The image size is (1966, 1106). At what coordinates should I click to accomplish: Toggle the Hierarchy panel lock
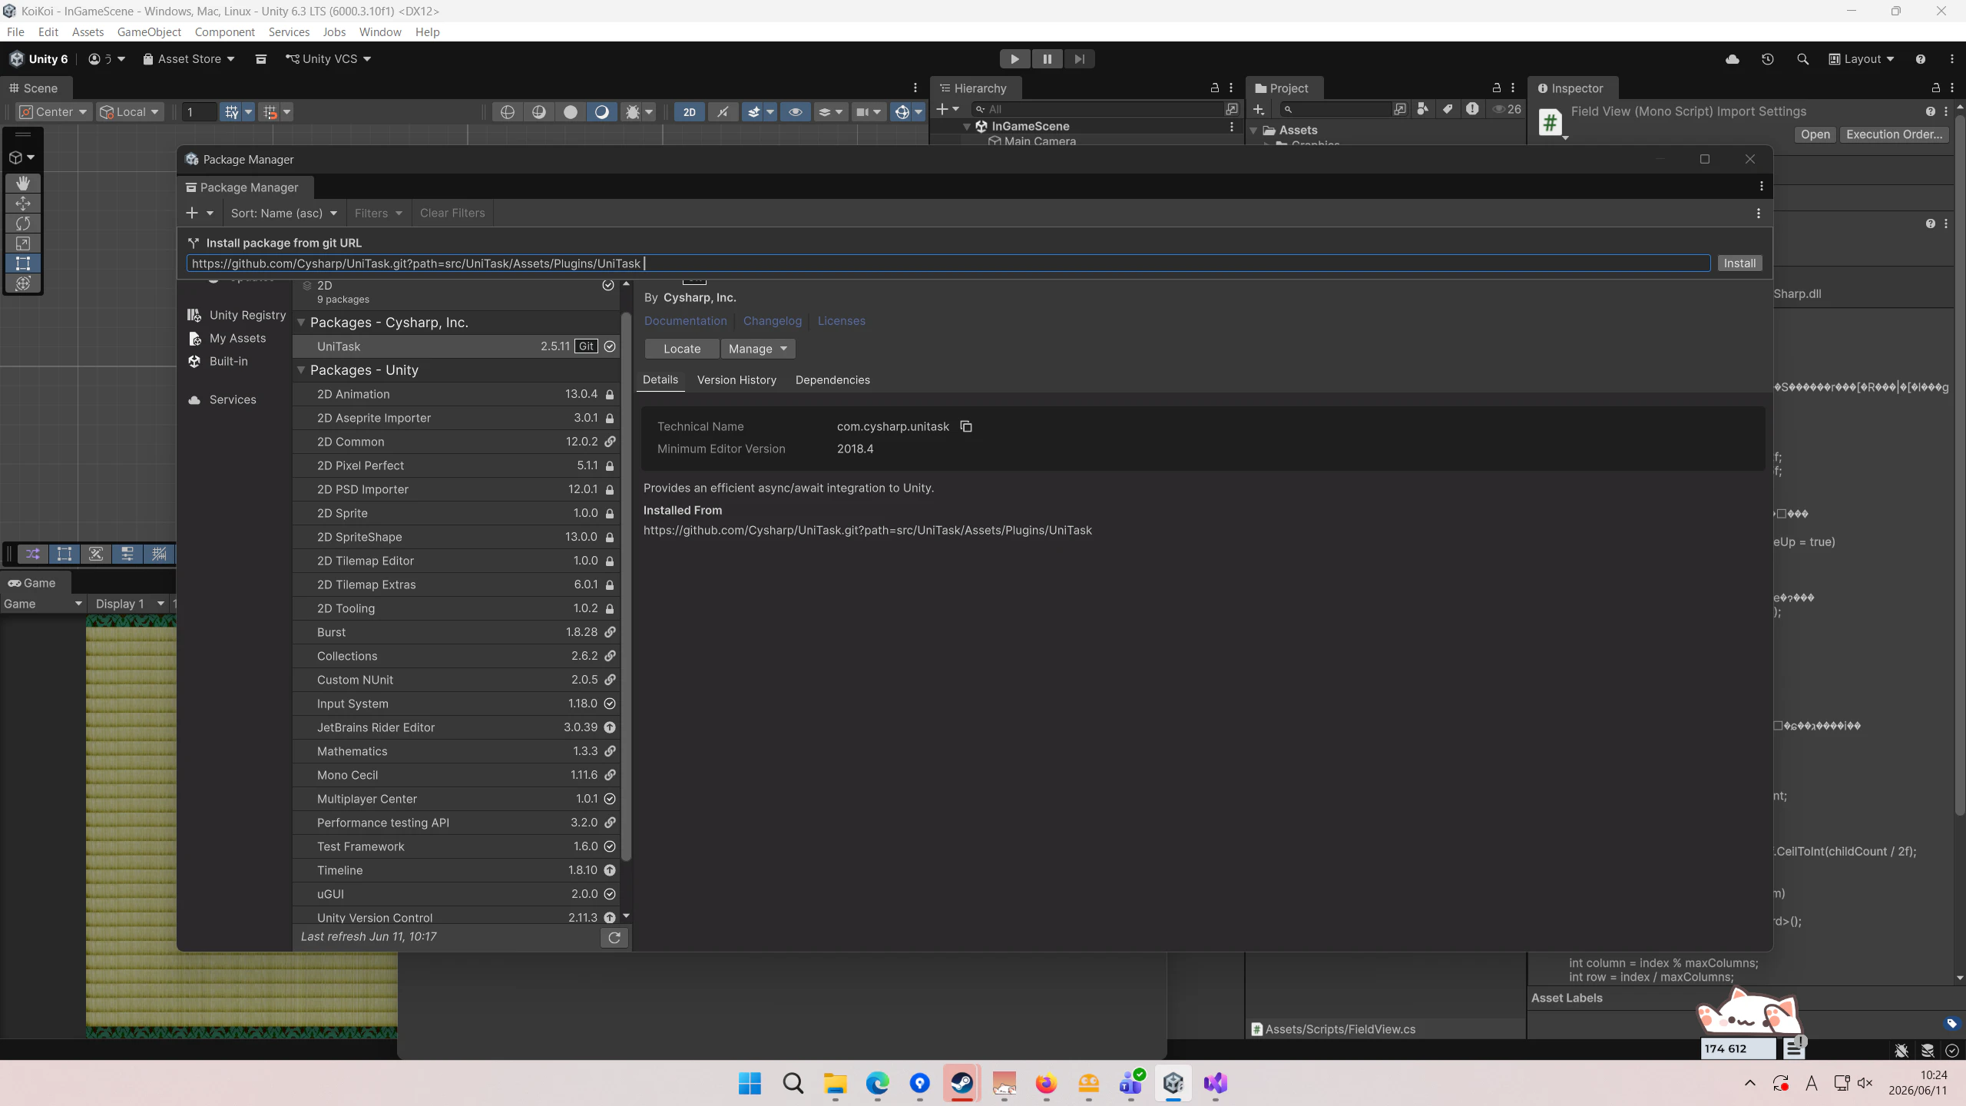[1214, 88]
